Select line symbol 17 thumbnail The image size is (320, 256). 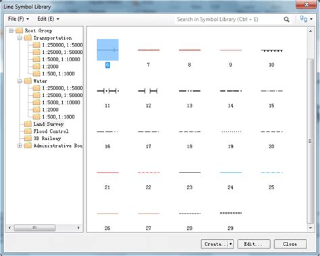(149, 131)
